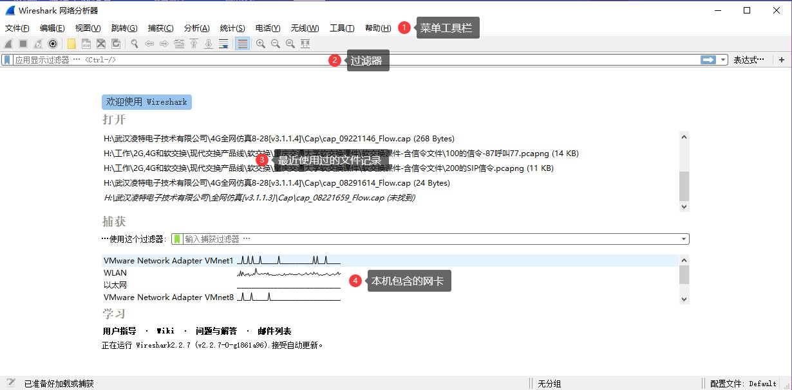
Task: Restart the current capture
Action: [38, 44]
